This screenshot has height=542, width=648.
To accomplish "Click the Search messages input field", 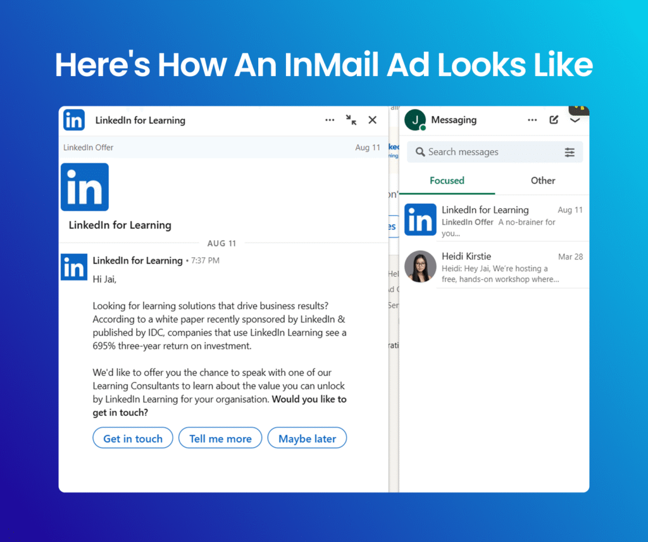I will click(487, 152).
